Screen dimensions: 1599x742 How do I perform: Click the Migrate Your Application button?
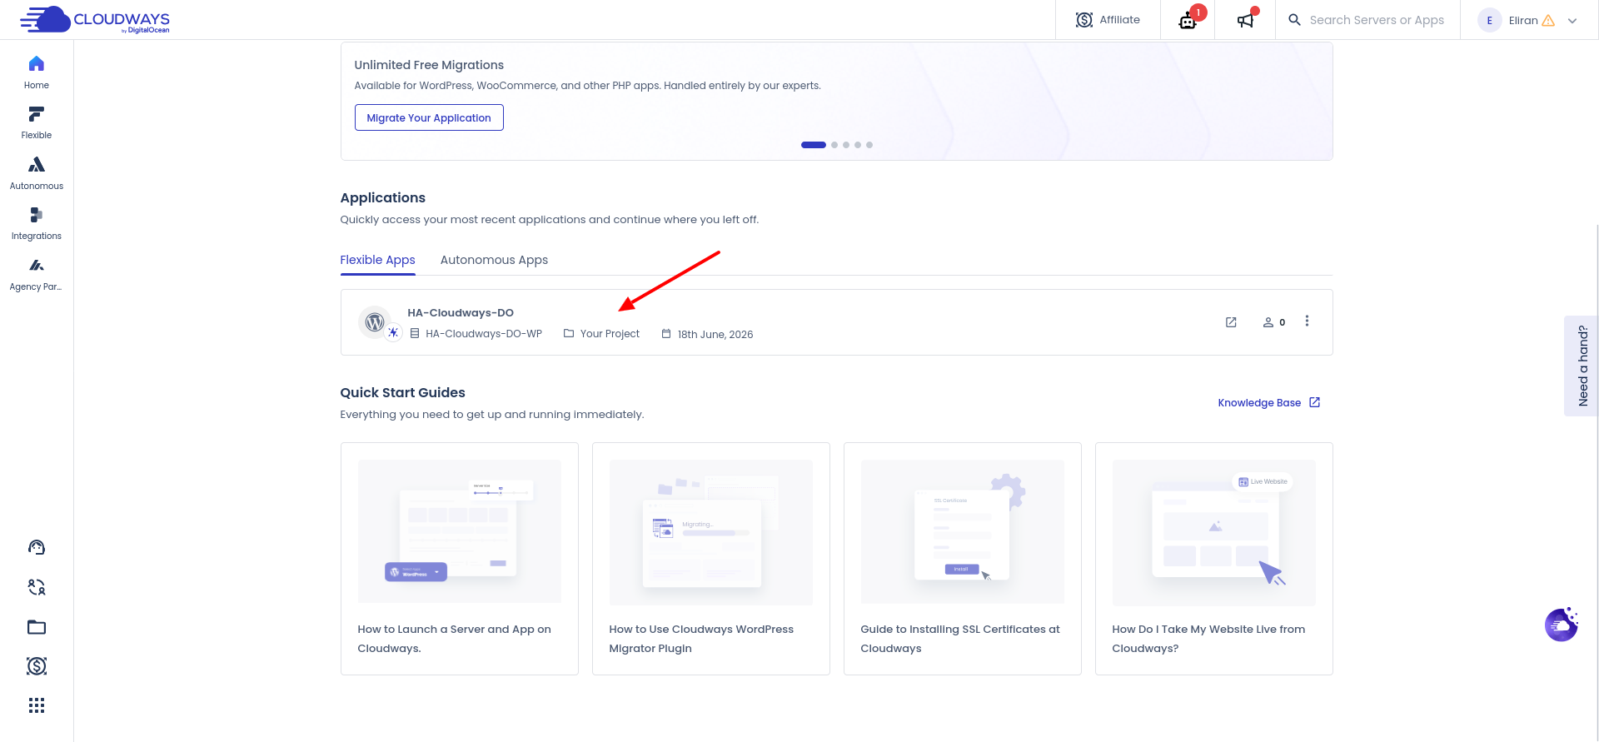(429, 117)
